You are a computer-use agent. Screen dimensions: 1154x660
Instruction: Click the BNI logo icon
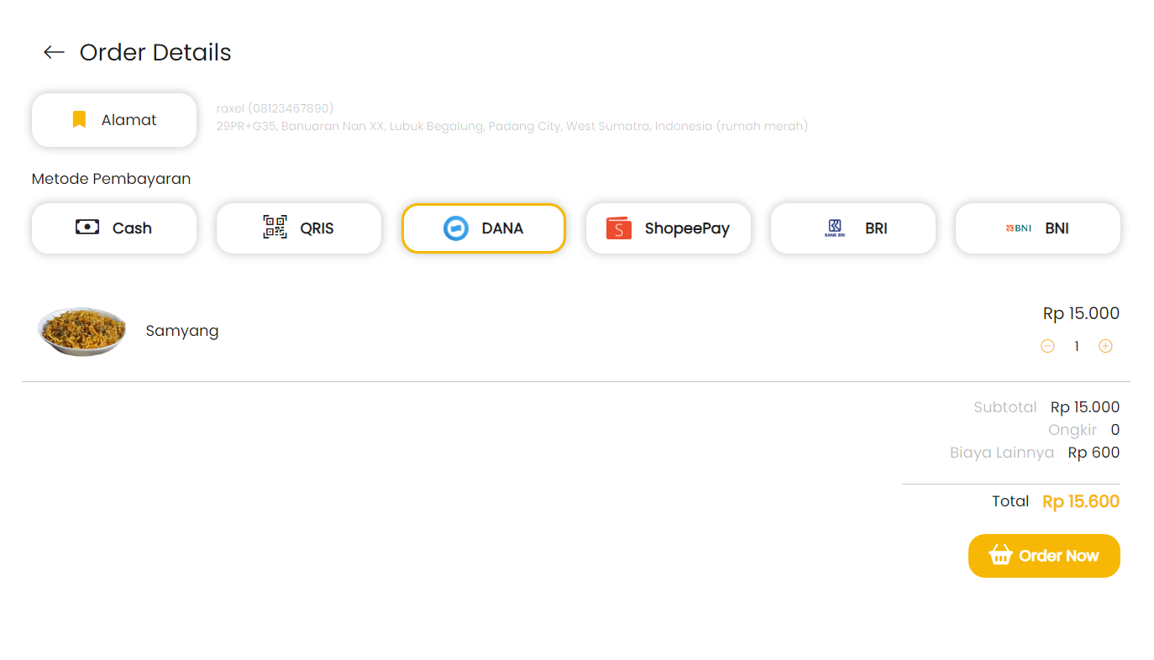coord(1019,228)
